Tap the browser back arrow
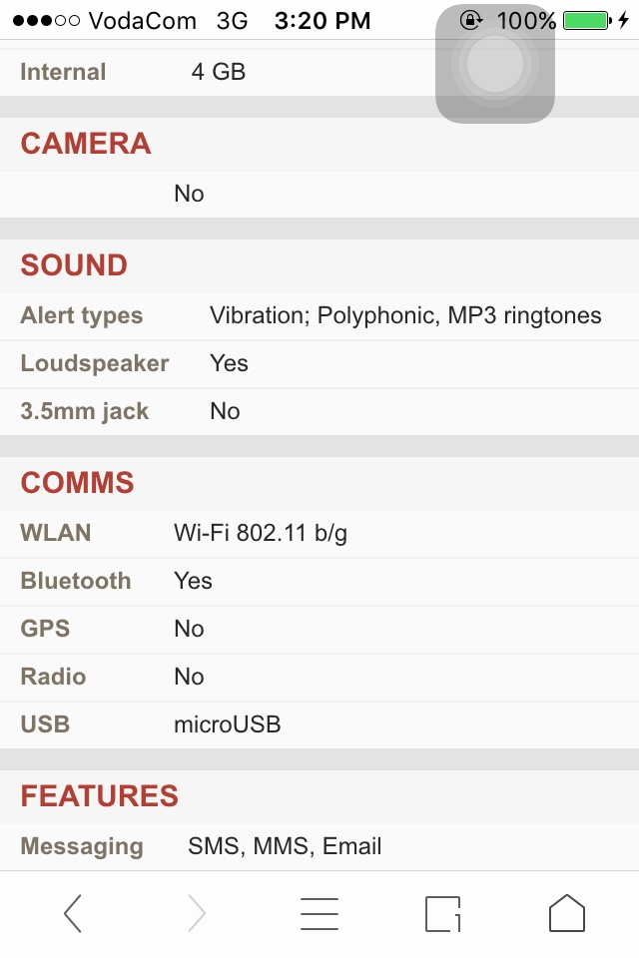639x958 pixels. click(72, 913)
